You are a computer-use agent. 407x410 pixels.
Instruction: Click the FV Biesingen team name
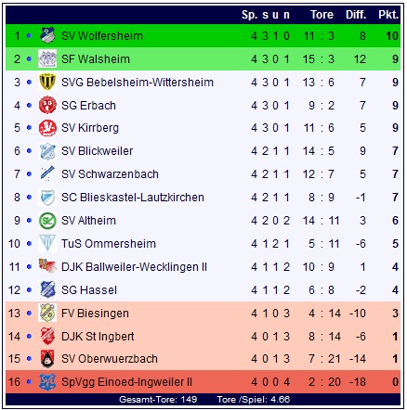[95, 314]
